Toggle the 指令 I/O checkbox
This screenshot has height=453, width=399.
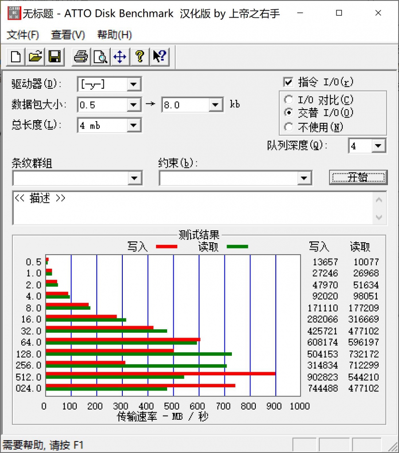tap(289, 83)
